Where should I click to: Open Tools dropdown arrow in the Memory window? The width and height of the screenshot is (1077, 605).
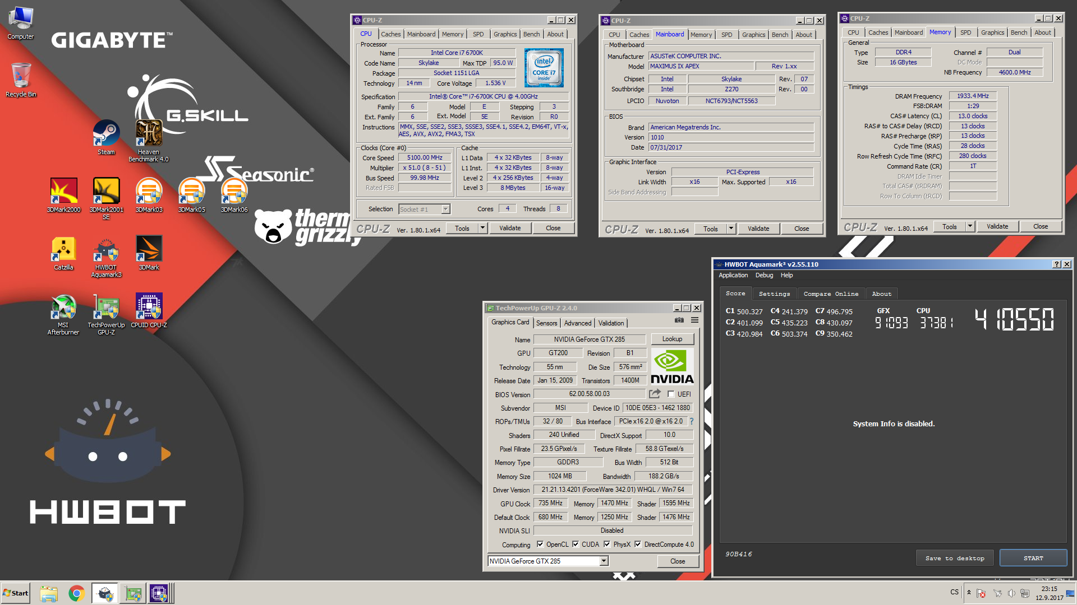(x=970, y=226)
